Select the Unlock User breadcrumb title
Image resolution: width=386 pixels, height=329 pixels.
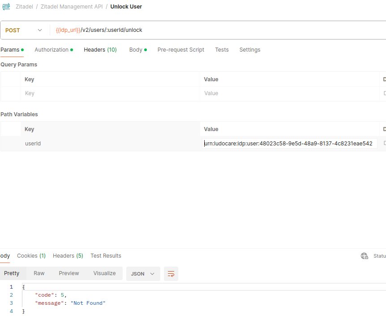(126, 7)
